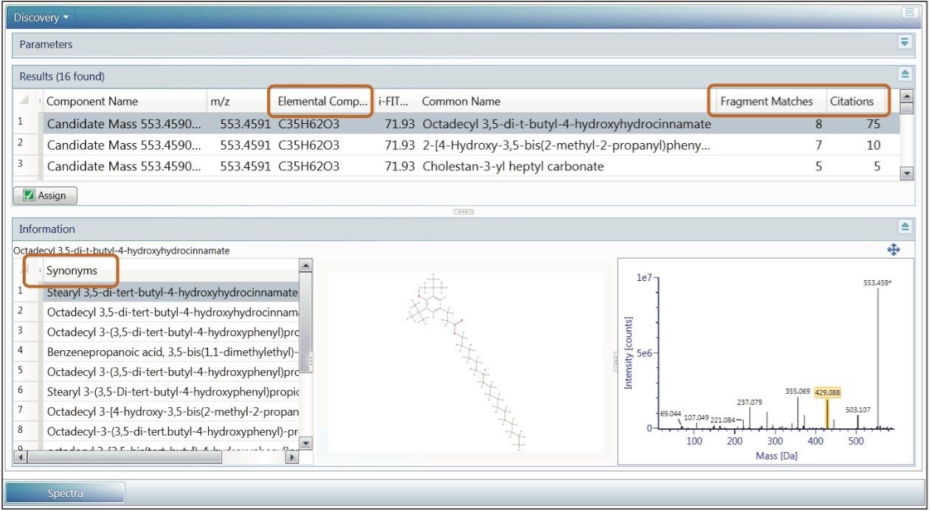Click synonyms horizontal scrollbar right arrow

tap(292, 457)
